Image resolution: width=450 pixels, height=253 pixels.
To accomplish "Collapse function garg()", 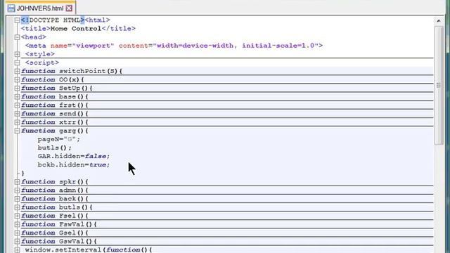I will tap(17, 131).
